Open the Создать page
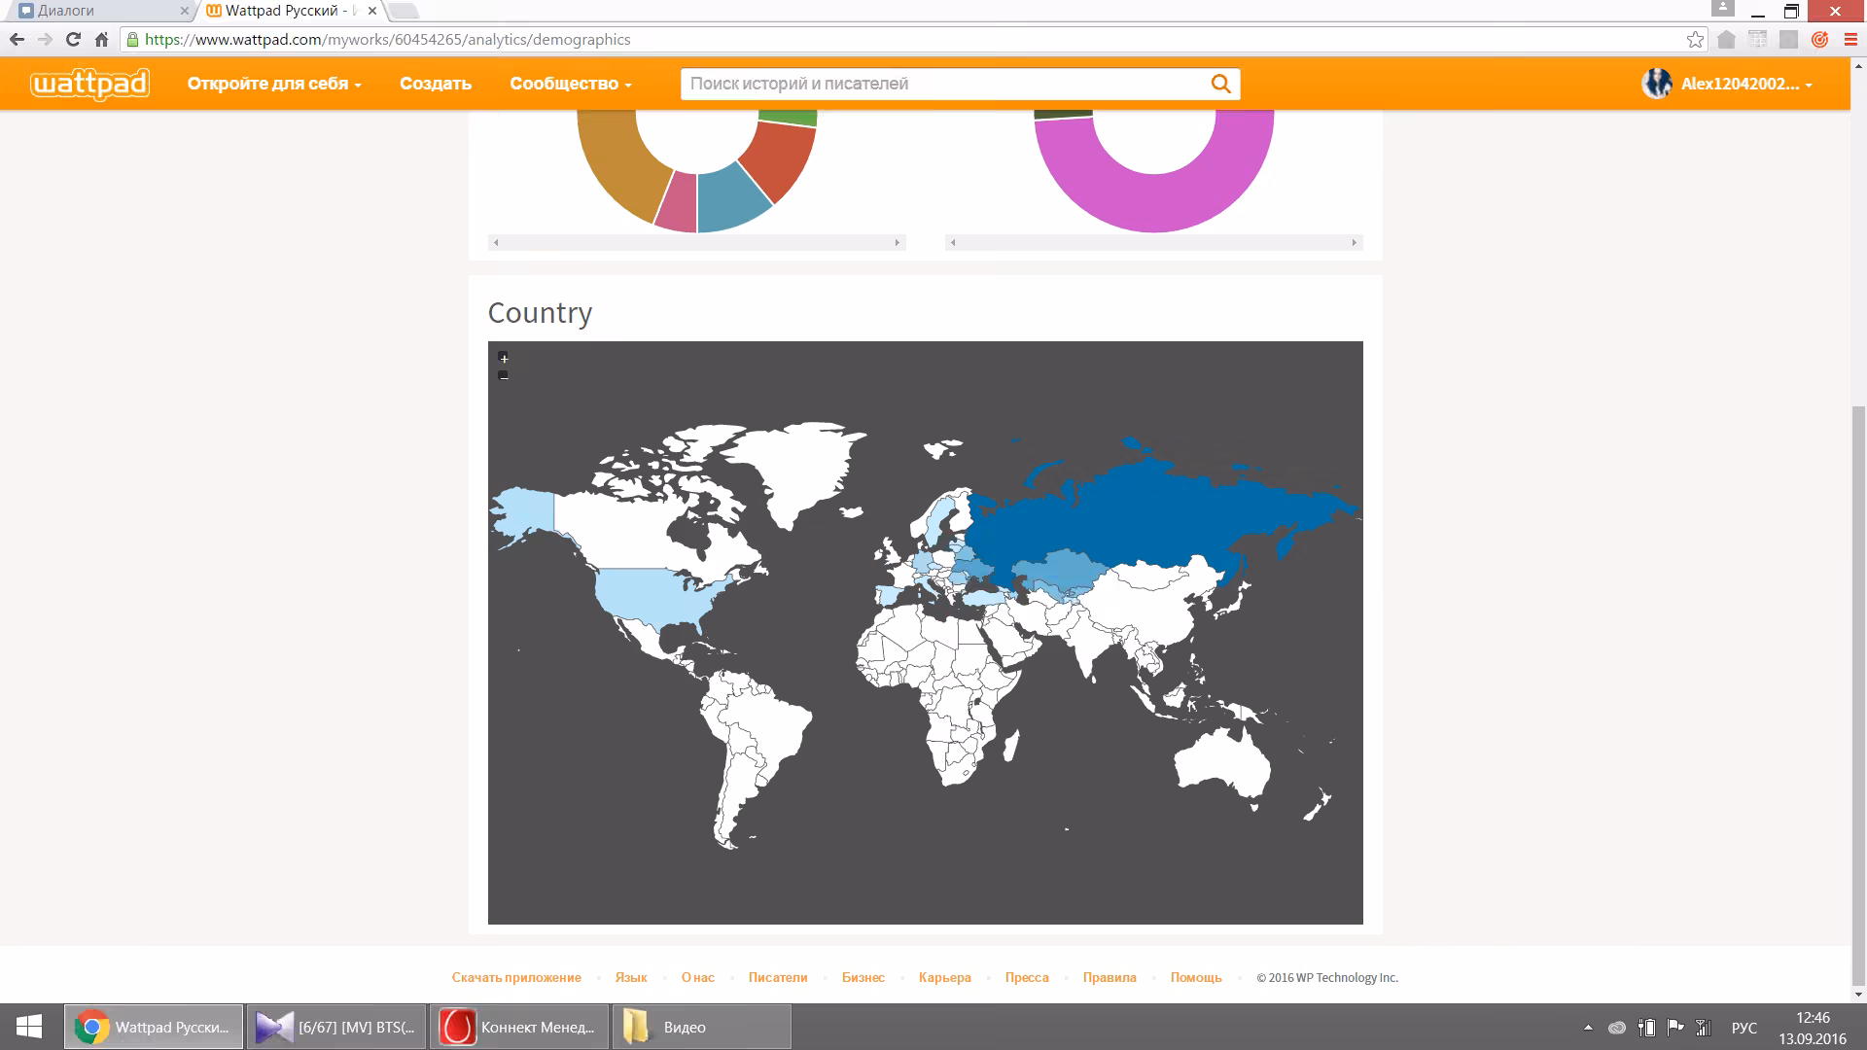This screenshot has width=1867, height=1050. [436, 84]
